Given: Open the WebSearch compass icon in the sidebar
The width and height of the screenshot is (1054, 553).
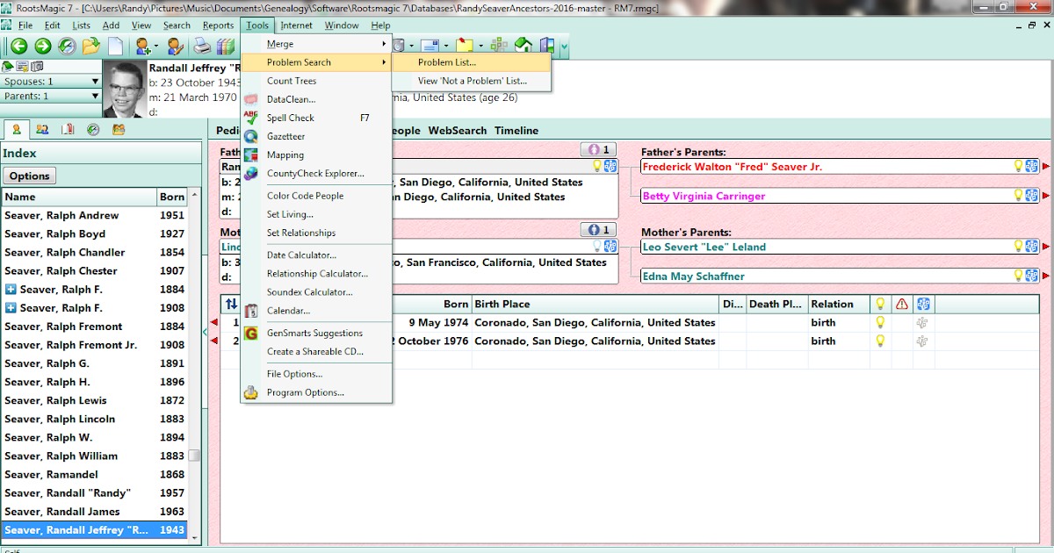Looking at the screenshot, I should click(x=93, y=130).
